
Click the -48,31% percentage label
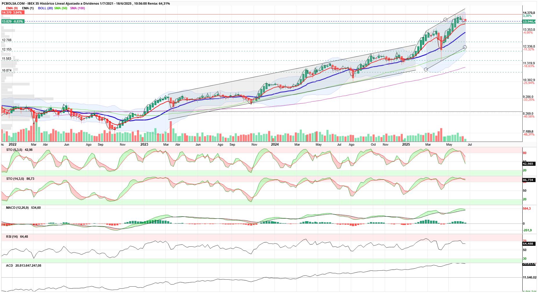click(x=528, y=134)
